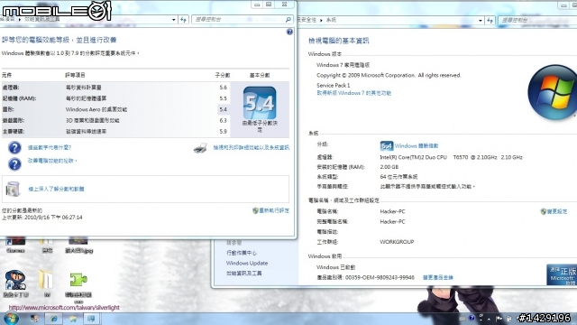Viewport: 577px width, 325px height.
Task: Open Action Center flag in system tray
Action: click(x=499, y=319)
